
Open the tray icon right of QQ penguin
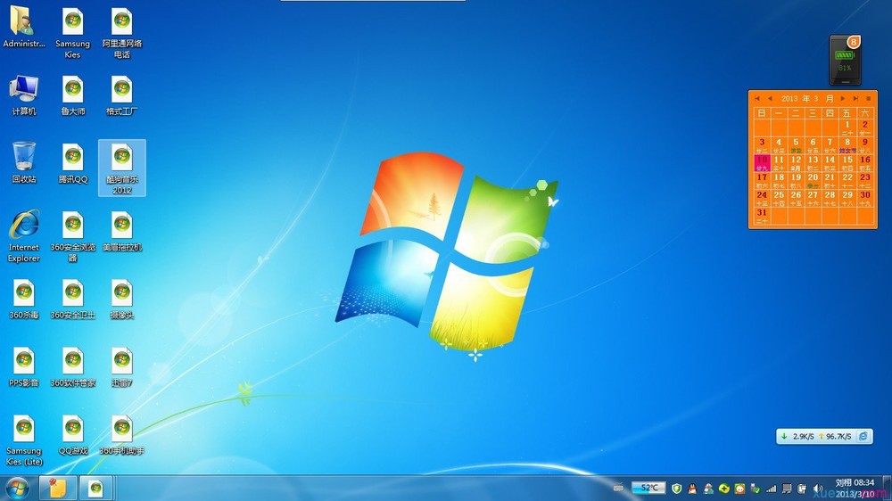click(x=708, y=489)
